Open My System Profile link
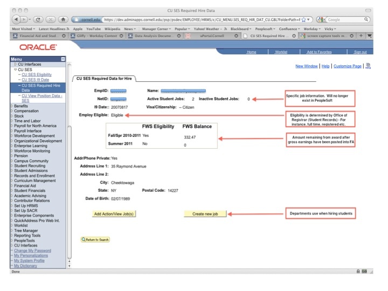This screenshot has height=291, width=388. (x=29, y=261)
